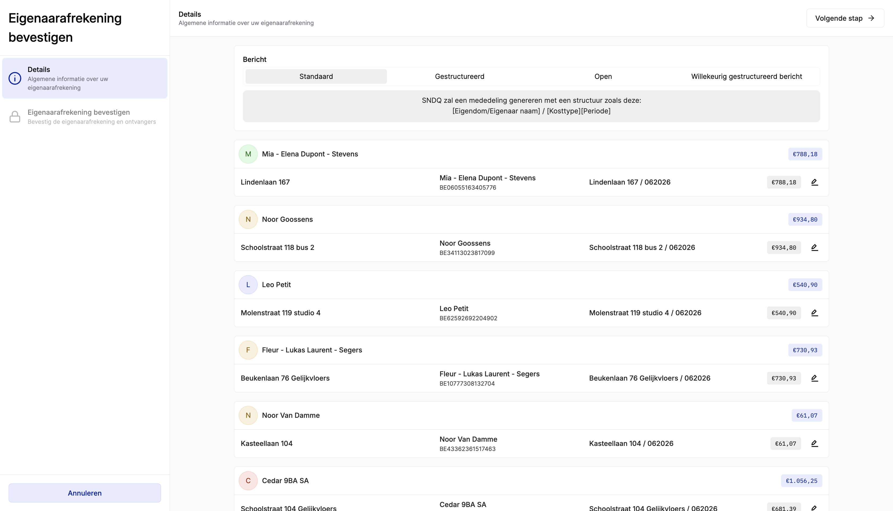Screen dimensions: 893x511
Task: Edit the Schoolstraat 118 bus 2 line
Action: click(814, 248)
